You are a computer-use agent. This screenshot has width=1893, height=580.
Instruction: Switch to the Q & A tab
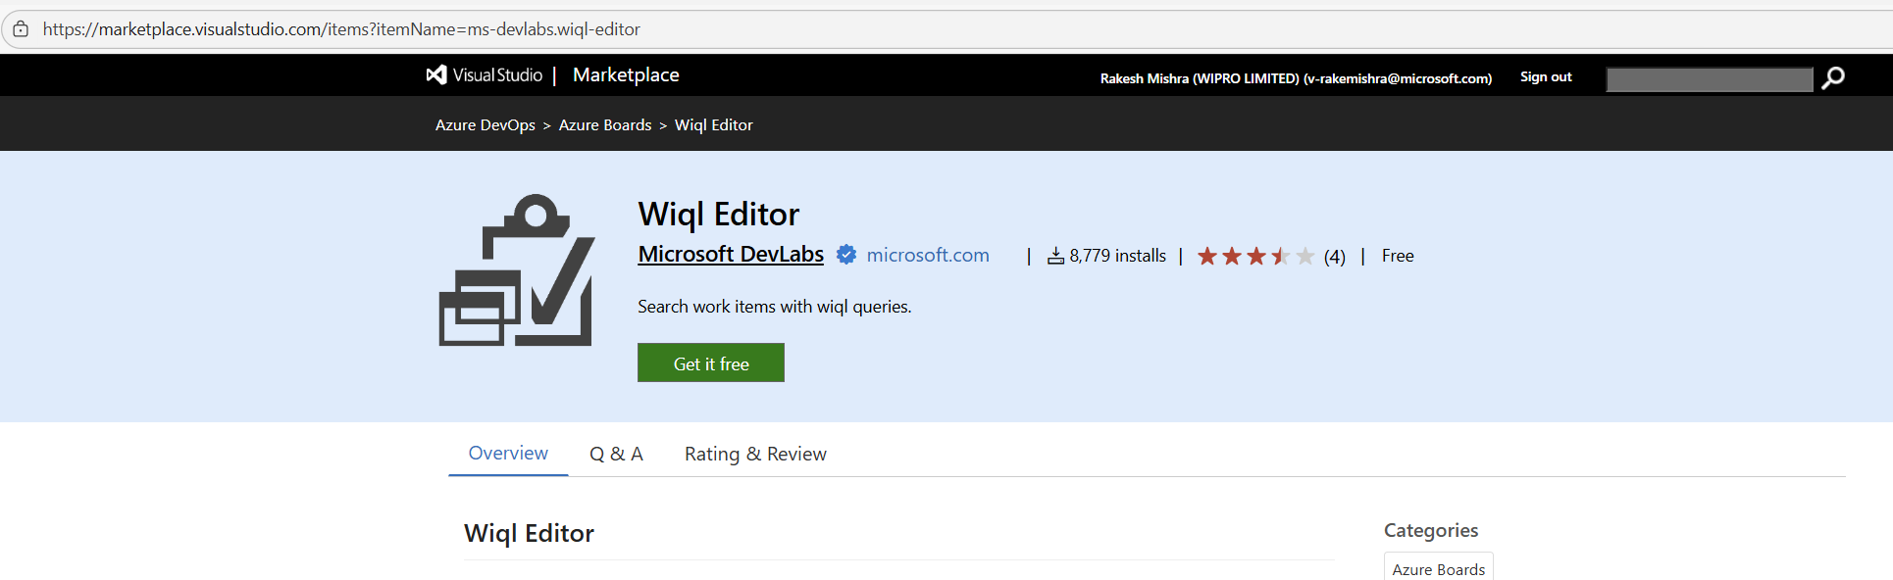click(616, 454)
